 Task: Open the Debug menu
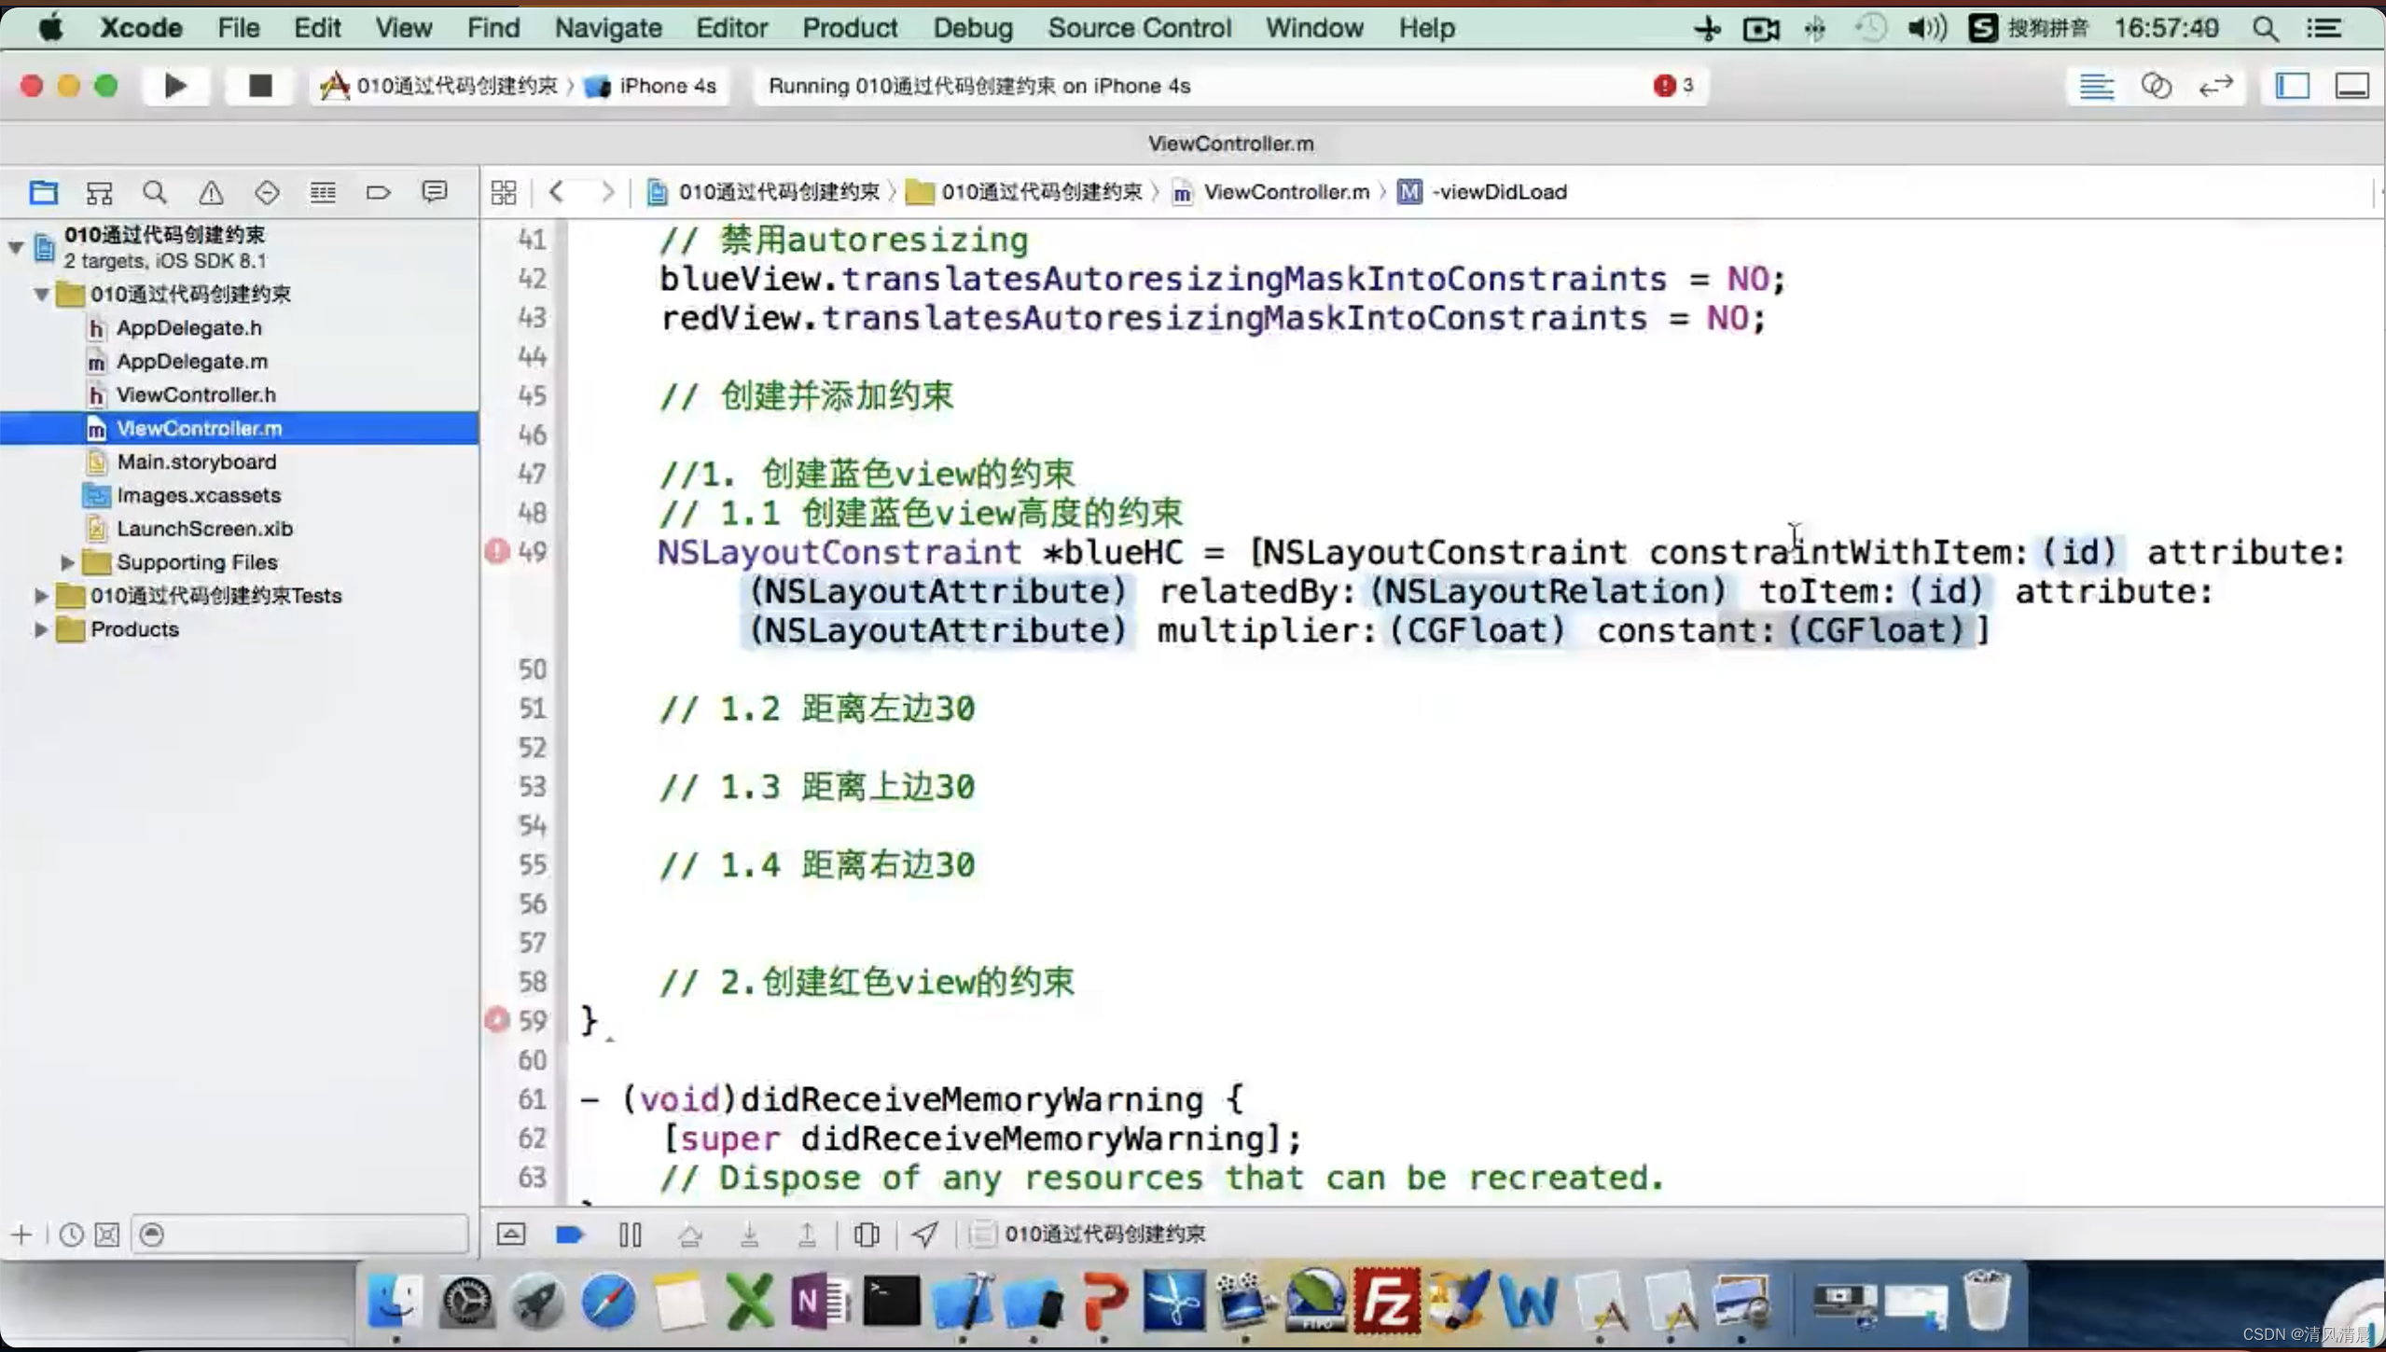coord(973,28)
